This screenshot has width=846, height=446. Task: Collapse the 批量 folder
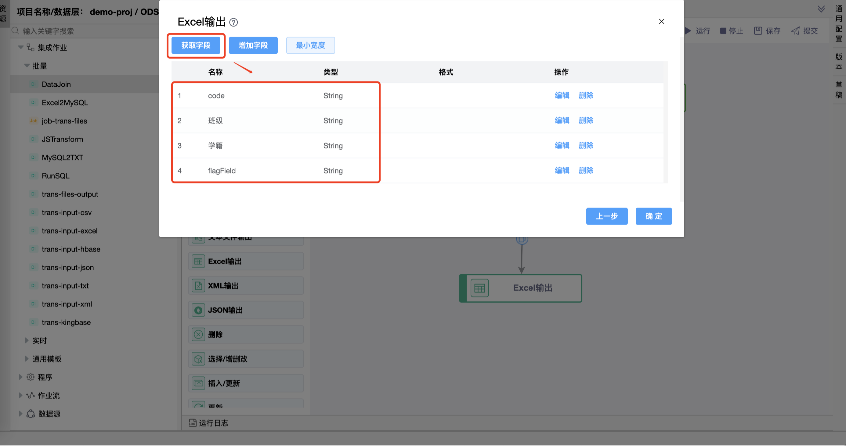[x=27, y=66]
